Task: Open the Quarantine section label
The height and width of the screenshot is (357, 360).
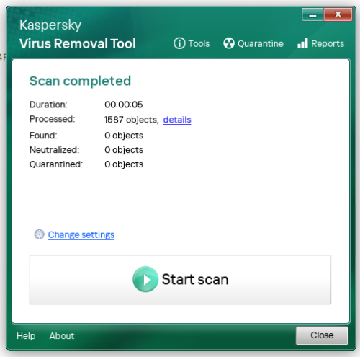Action: (x=261, y=44)
